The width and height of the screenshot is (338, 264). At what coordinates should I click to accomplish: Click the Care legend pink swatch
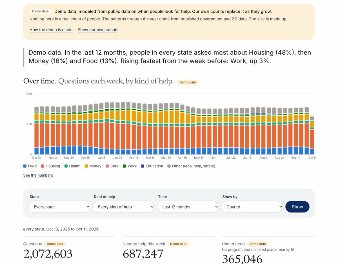[107, 166]
